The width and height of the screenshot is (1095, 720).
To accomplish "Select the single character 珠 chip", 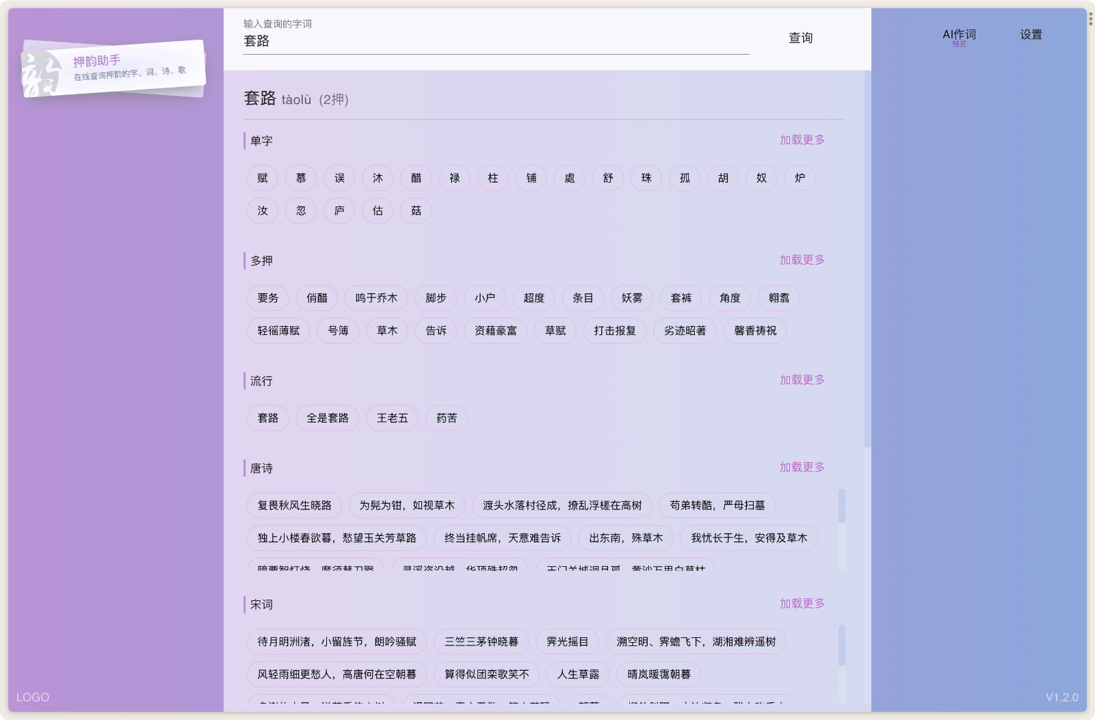I will [646, 178].
